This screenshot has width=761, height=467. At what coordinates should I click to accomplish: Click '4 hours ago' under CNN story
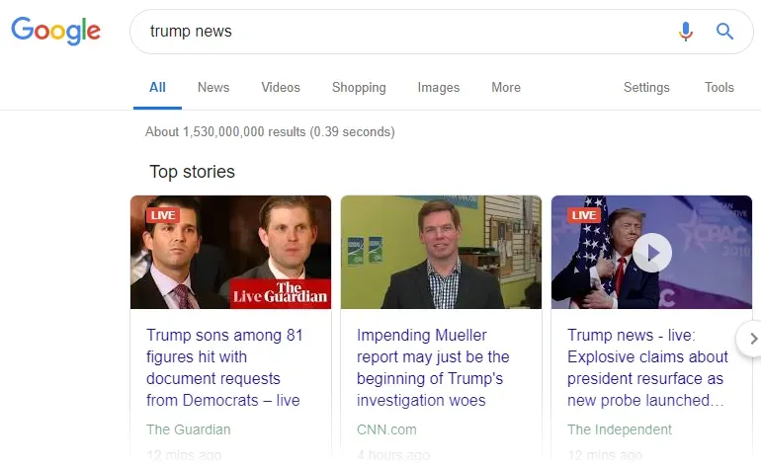[393, 455]
